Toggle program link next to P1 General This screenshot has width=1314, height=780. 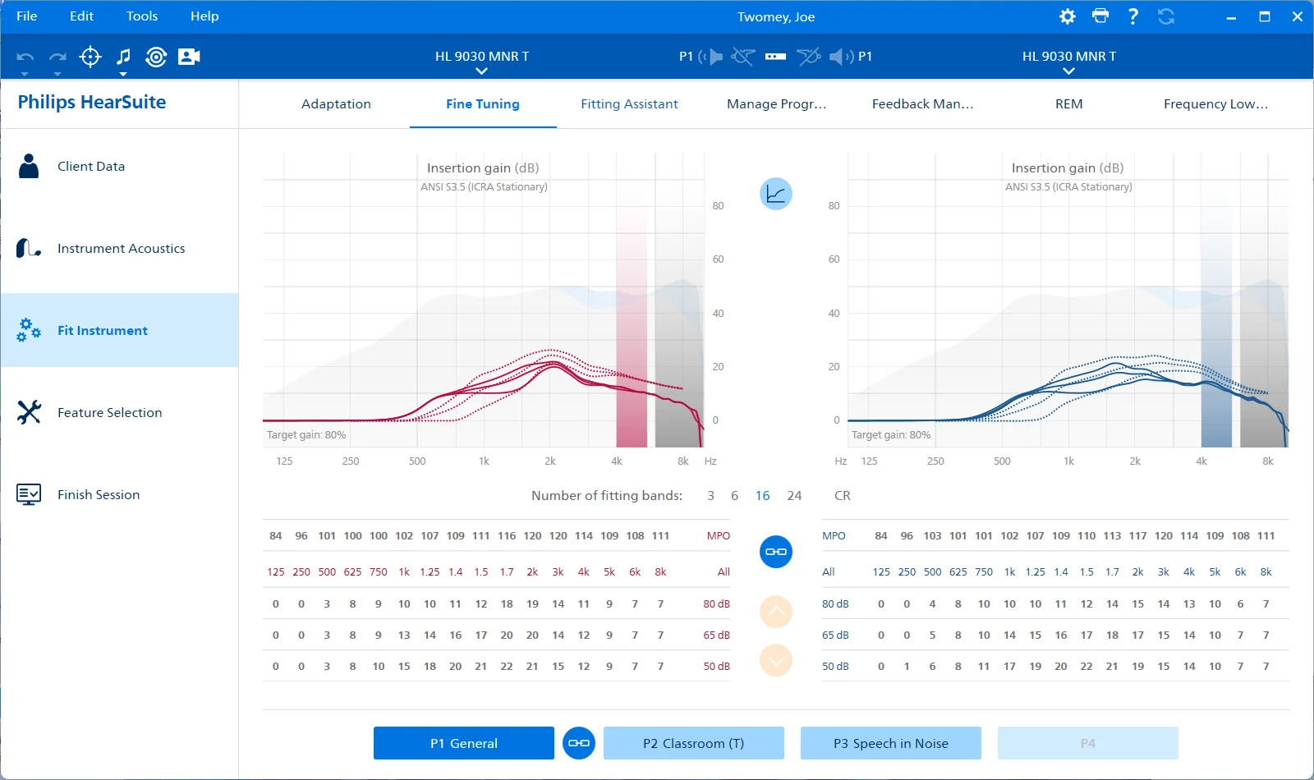(579, 743)
